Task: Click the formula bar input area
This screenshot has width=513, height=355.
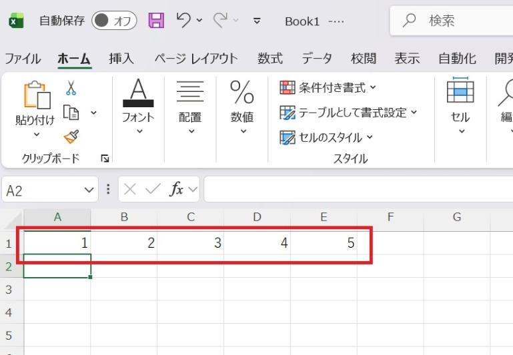Action: 358,189
